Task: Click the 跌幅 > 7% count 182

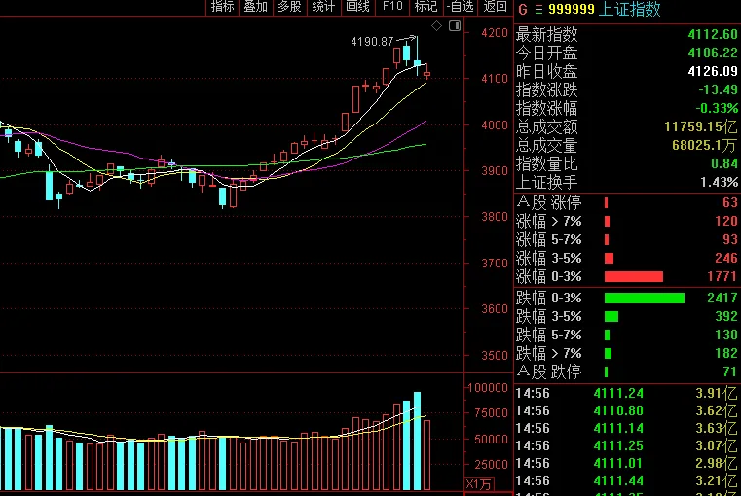Action: coord(725,353)
